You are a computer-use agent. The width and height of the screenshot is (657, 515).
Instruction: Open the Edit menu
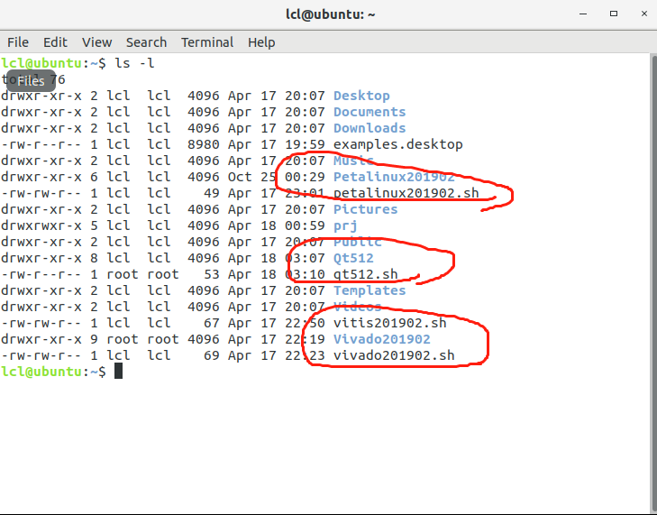55,42
